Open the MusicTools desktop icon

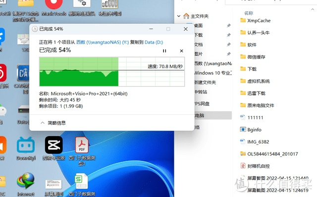54,7
